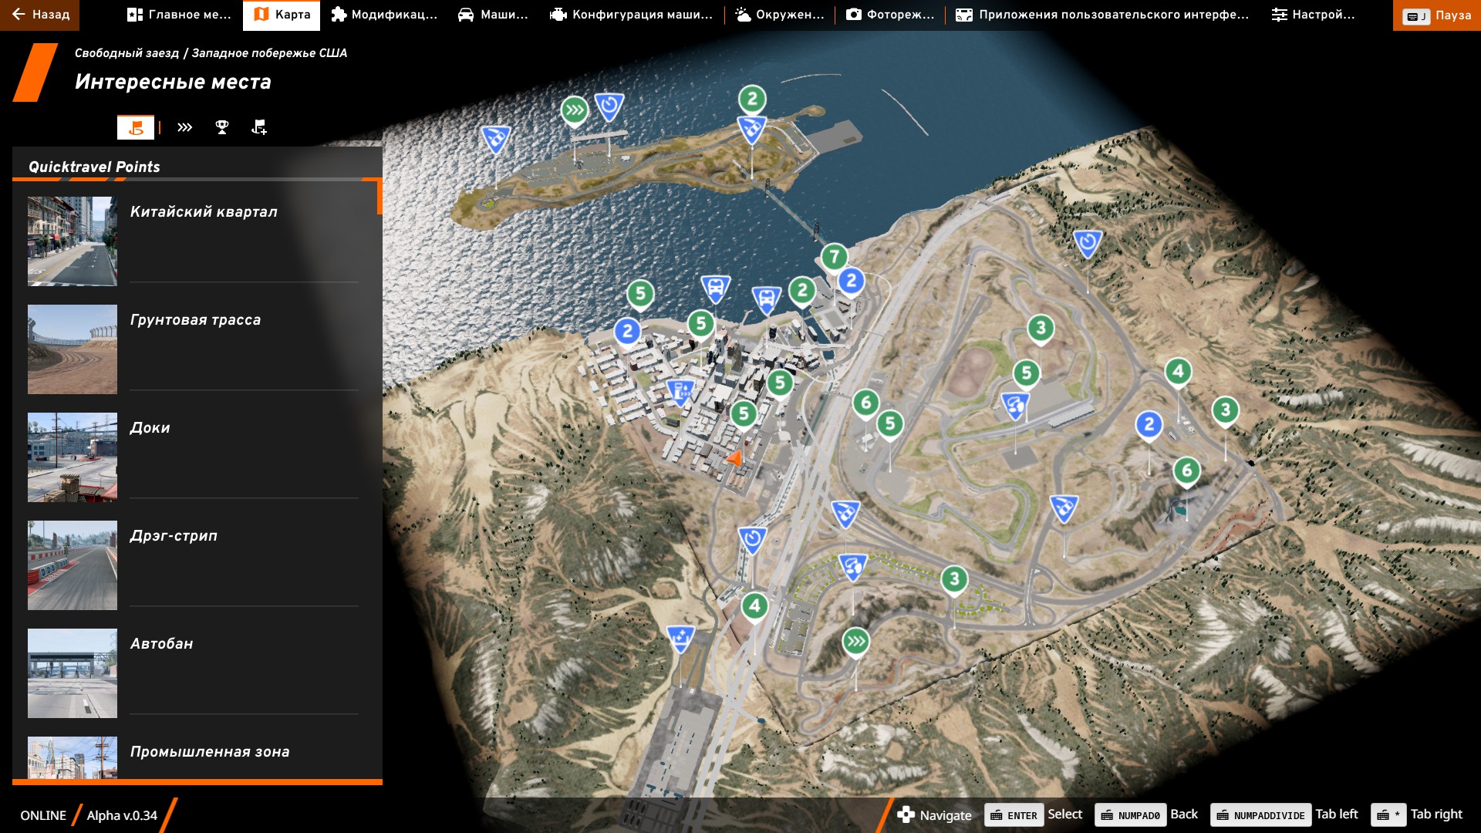Select green 5 marker over the water northwest
1481x833 pixels.
(x=640, y=294)
